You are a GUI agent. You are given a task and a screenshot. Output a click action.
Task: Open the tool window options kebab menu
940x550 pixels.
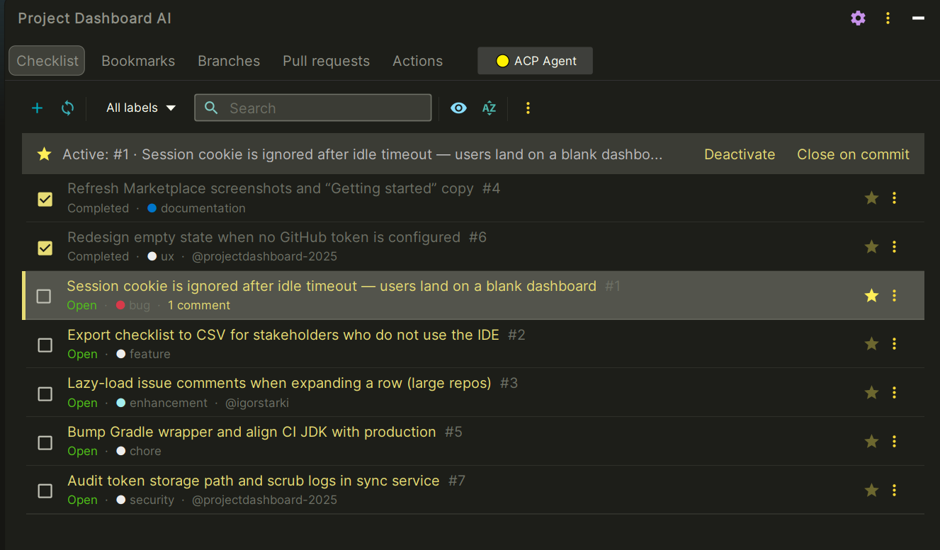click(x=888, y=18)
